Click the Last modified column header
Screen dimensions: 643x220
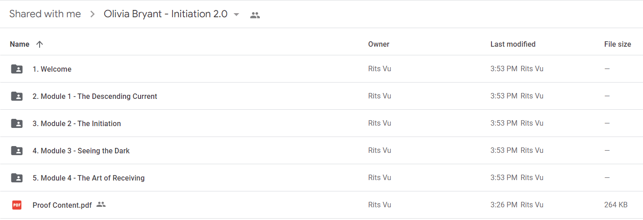(x=513, y=44)
